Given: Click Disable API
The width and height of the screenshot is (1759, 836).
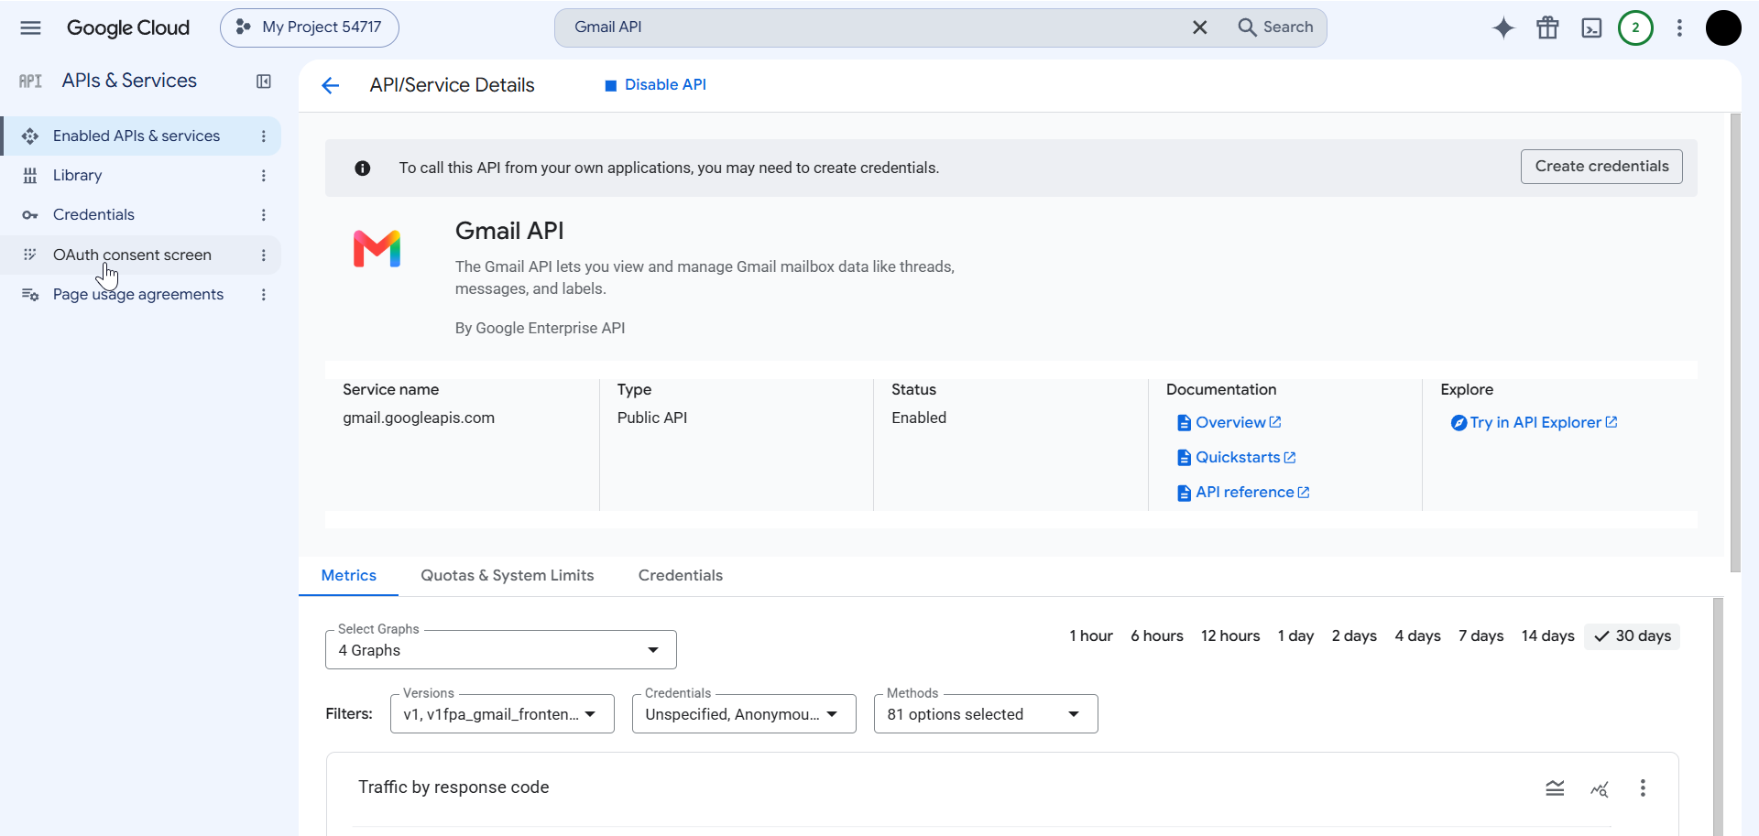Looking at the screenshot, I should [x=655, y=84].
